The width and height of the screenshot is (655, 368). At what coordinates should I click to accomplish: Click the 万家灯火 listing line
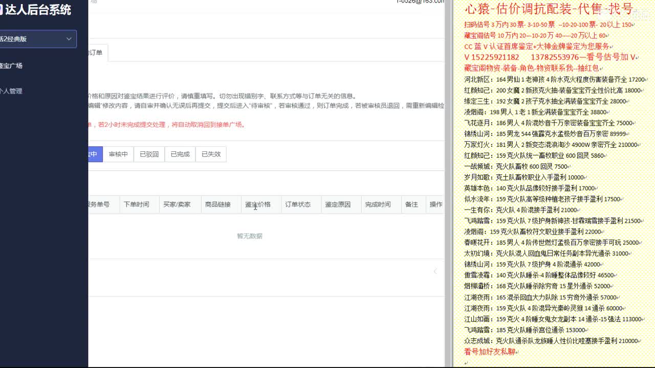coord(552,145)
